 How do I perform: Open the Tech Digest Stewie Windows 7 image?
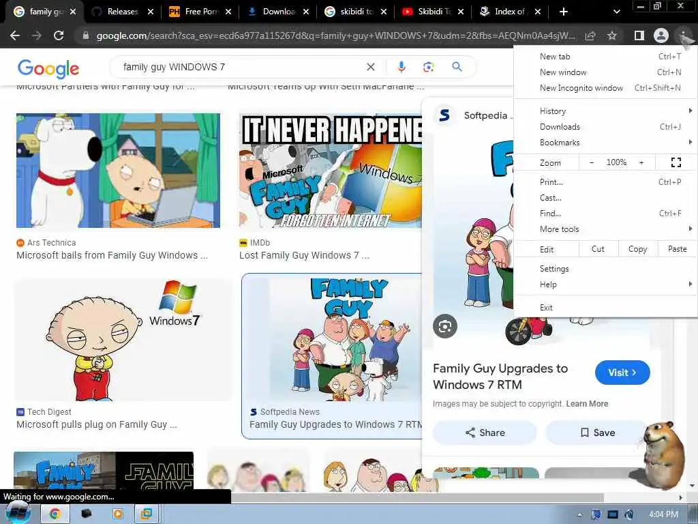(123, 340)
